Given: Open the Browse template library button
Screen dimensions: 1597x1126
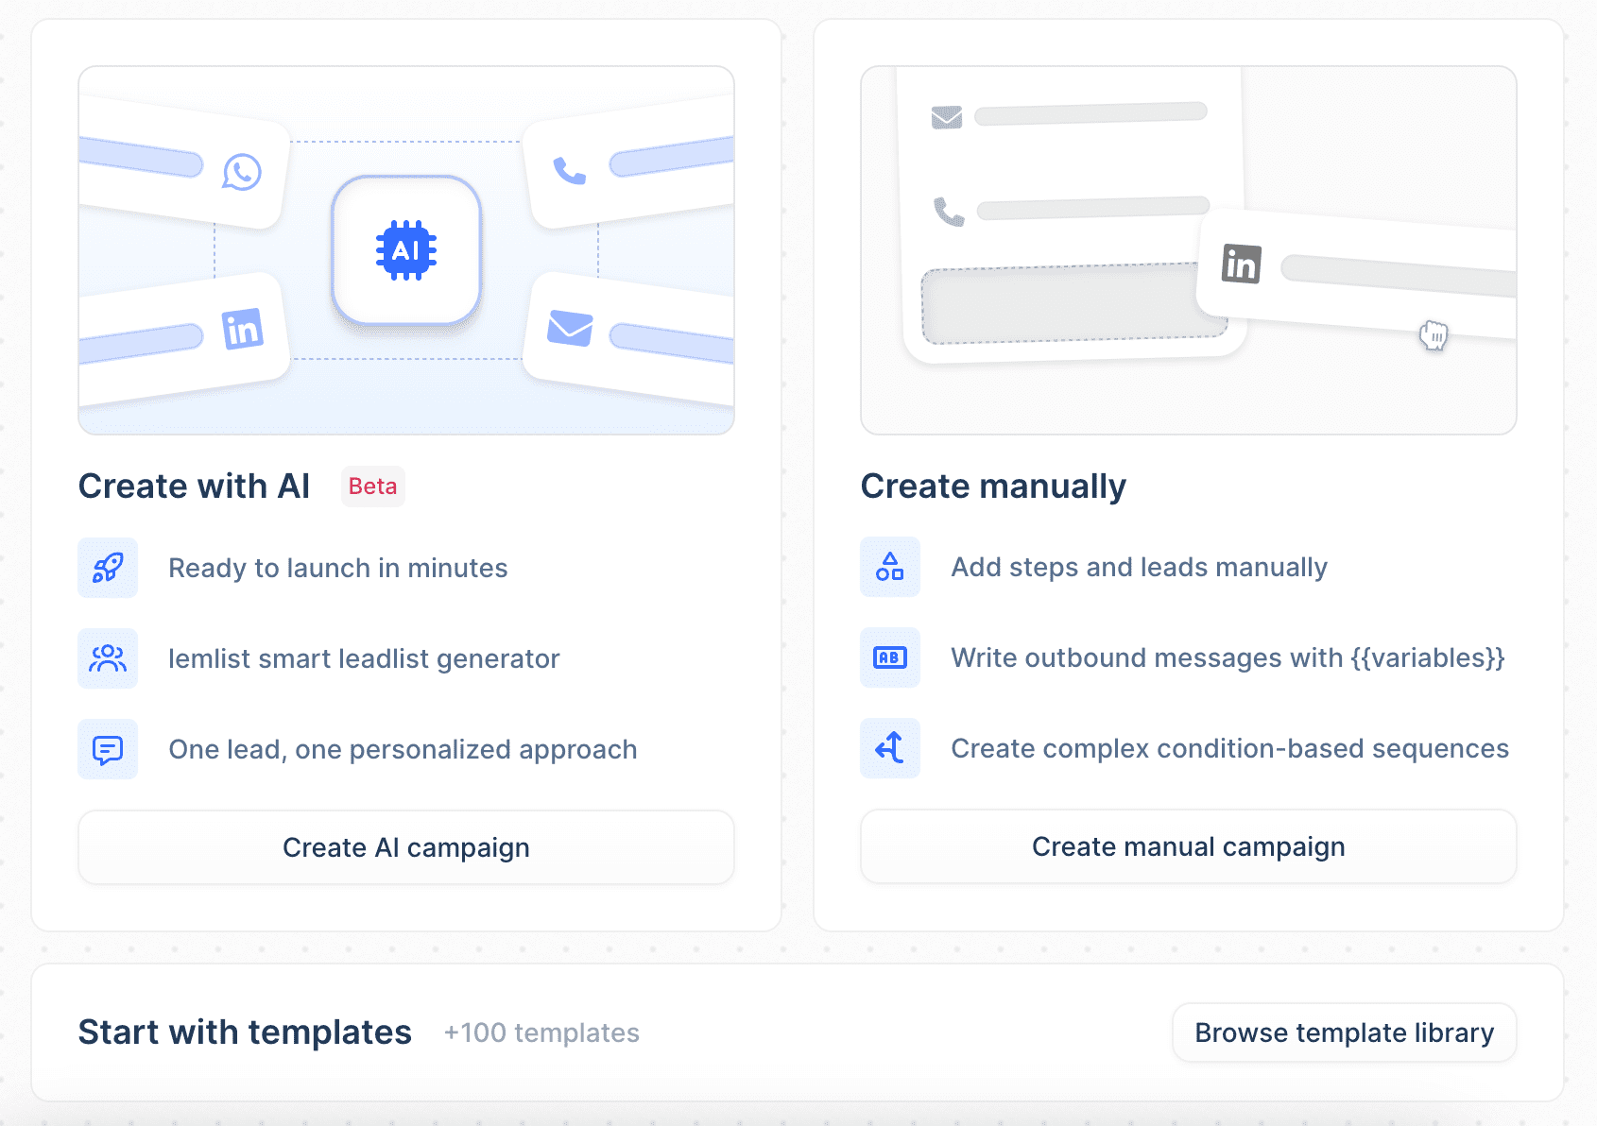Looking at the screenshot, I should pyautogui.click(x=1344, y=1032).
